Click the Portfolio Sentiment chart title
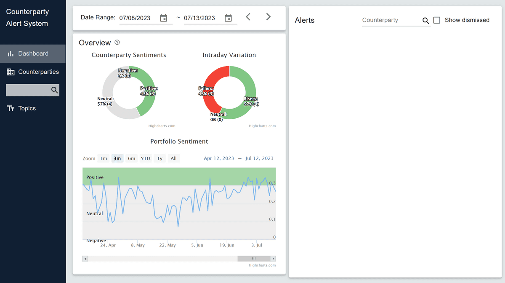The image size is (505, 283). (x=179, y=141)
